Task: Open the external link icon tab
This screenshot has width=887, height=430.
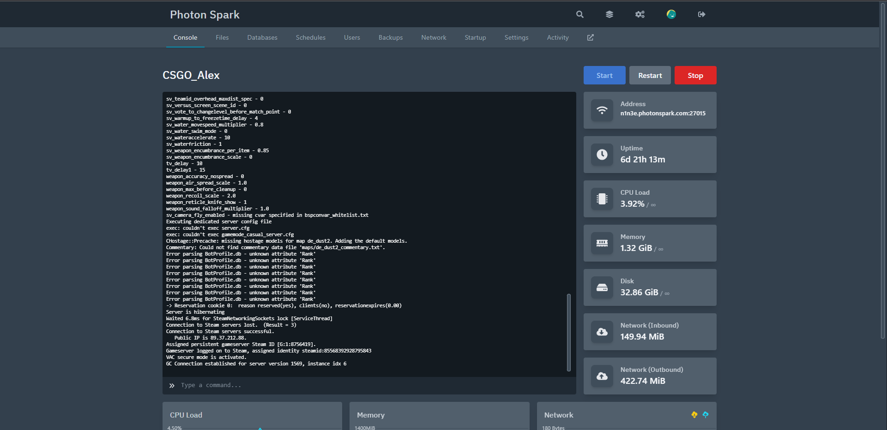Action: click(591, 37)
